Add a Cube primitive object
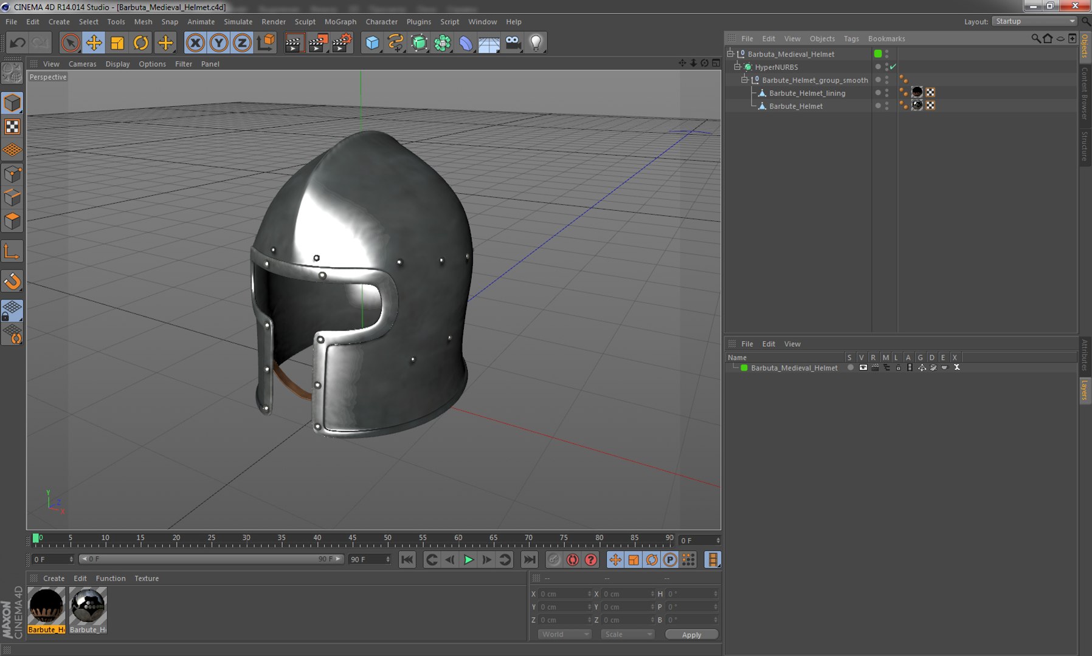Viewport: 1092px width, 656px height. tap(372, 43)
